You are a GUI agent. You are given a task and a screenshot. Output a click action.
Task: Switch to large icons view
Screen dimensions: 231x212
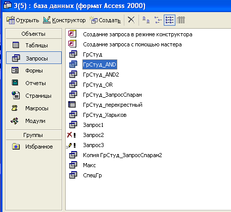146,20
